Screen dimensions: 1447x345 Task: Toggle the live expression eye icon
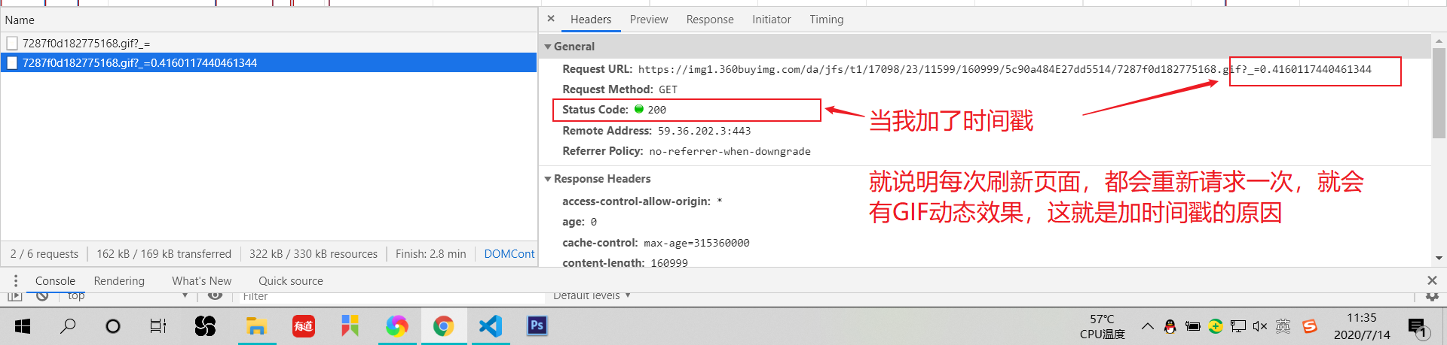pos(215,296)
